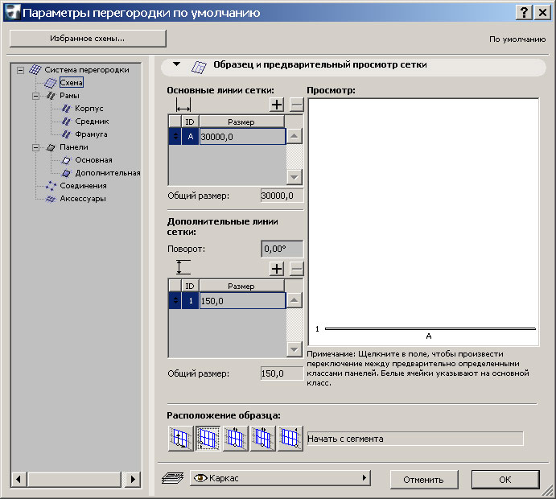Click the help question mark button
This screenshot has height=499, width=556.
[x=524, y=13]
